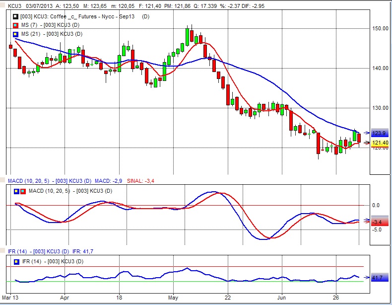Screen dimensions: 392x305
Task: Click the blue 123.9 price marker on the axis
Action: [x=380, y=133]
